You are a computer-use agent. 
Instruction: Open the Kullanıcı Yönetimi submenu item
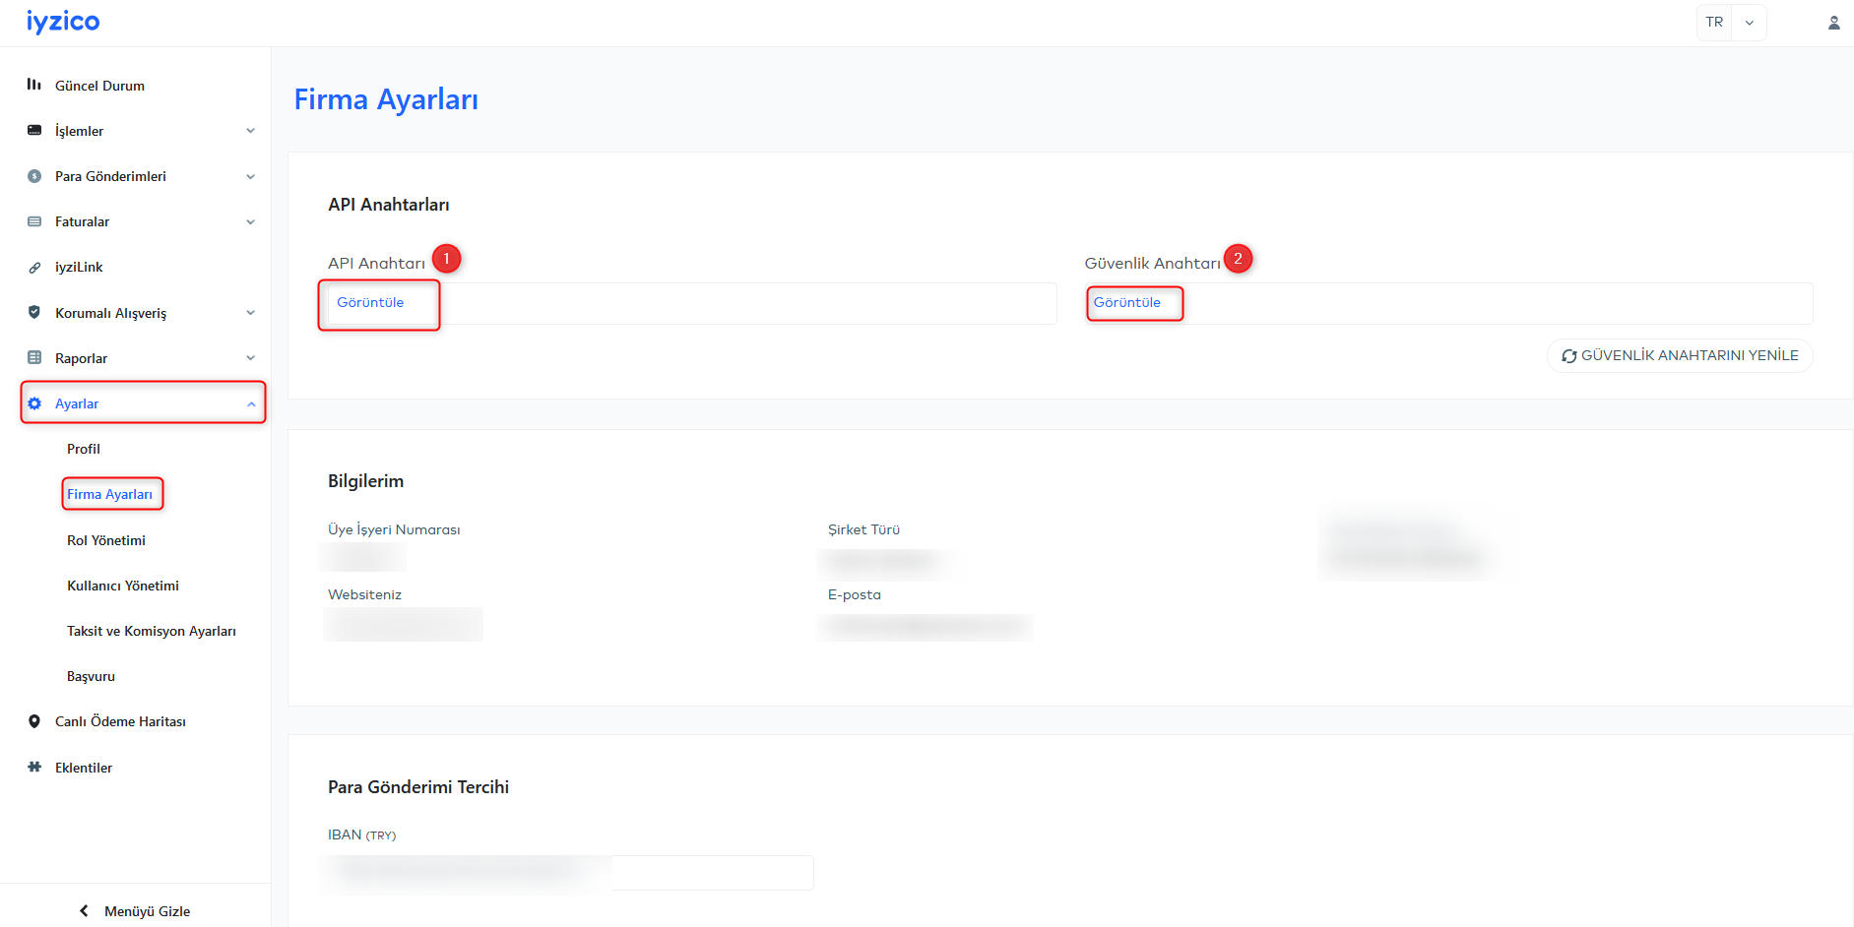click(123, 586)
